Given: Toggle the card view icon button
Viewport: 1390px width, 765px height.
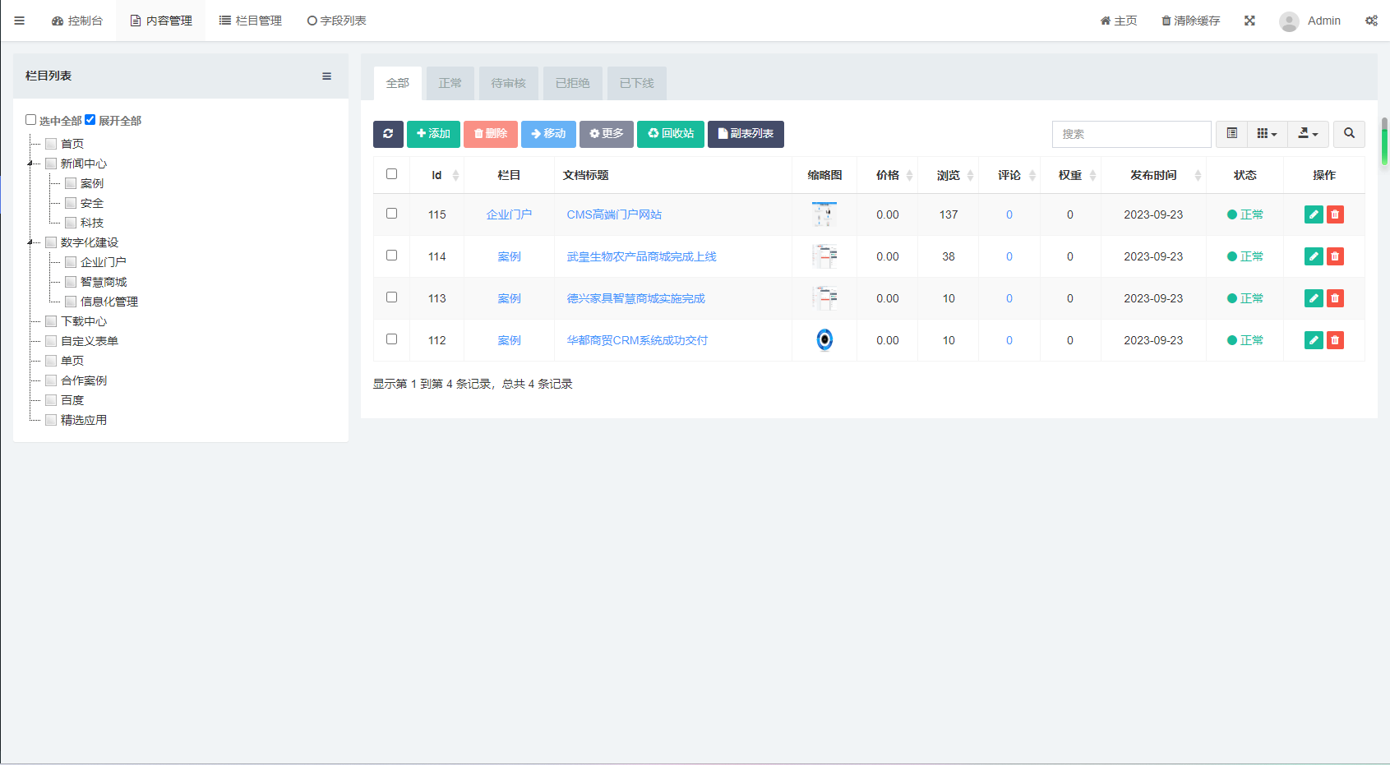Looking at the screenshot, I should (x=1231, y=134).
